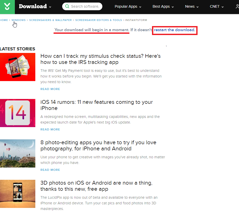
Task: Click the search magnifier icon
Action: 67,6
